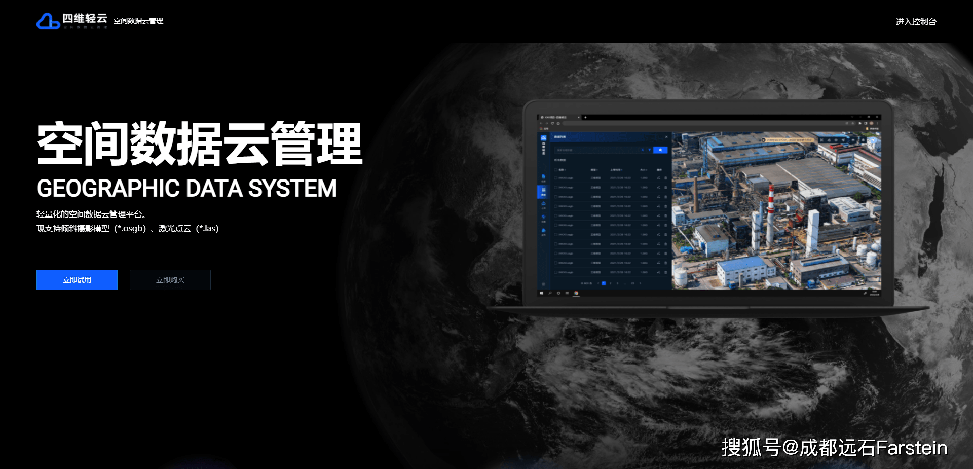
Task: Click the 立即购买 button
Action: pos(170,280)
